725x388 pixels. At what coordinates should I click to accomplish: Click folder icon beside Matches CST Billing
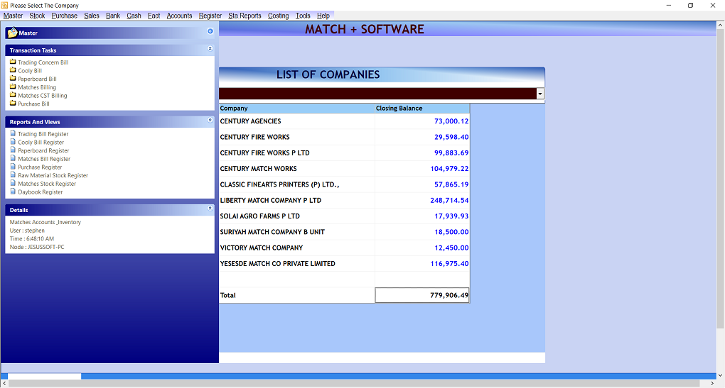pyautogui.click(x=13, y=95)
